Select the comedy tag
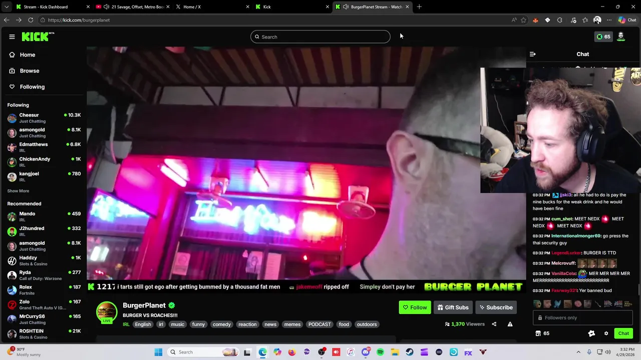 pos(221,324)
